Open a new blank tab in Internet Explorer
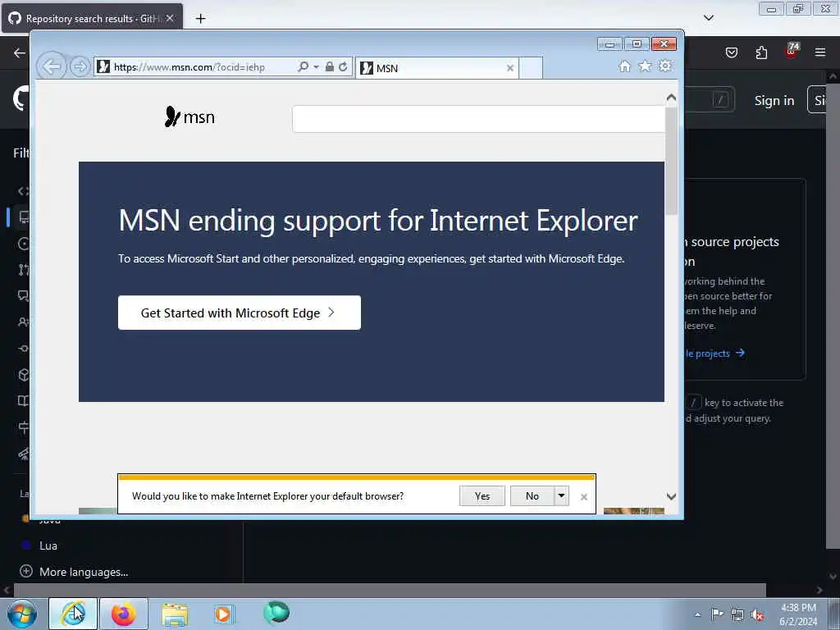The height and width of the screenshot is (630, 840). [x=531, y=68]
